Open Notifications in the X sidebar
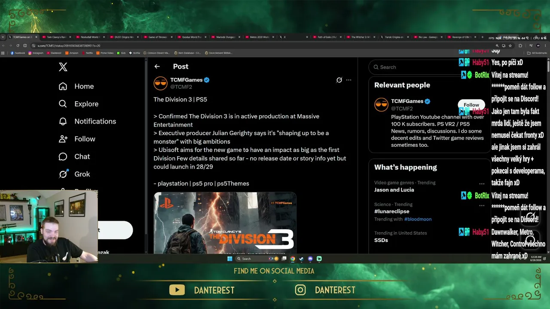 click(x=87, y=121)
